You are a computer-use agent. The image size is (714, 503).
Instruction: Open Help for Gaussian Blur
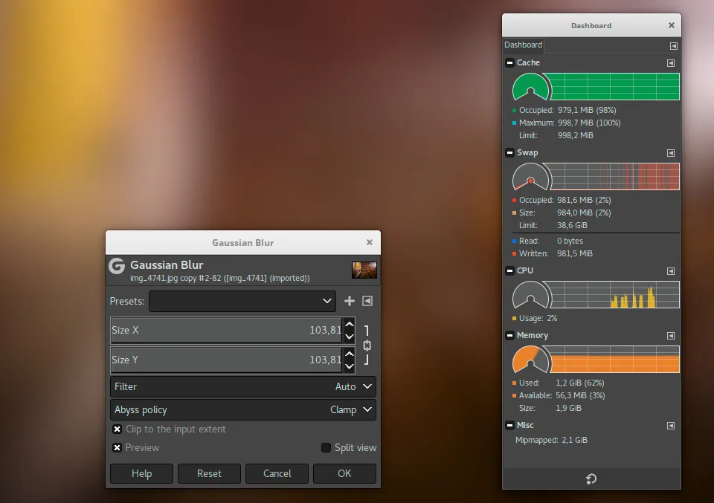(x=141, y=473)
